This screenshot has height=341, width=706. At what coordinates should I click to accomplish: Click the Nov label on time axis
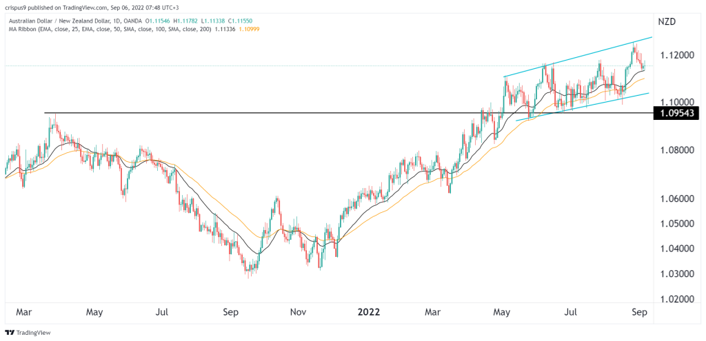pos(299,312)
